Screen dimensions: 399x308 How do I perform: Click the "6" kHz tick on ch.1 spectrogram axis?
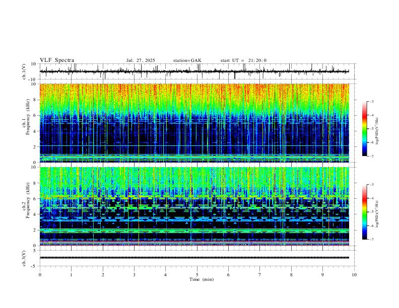click(35, 115)
